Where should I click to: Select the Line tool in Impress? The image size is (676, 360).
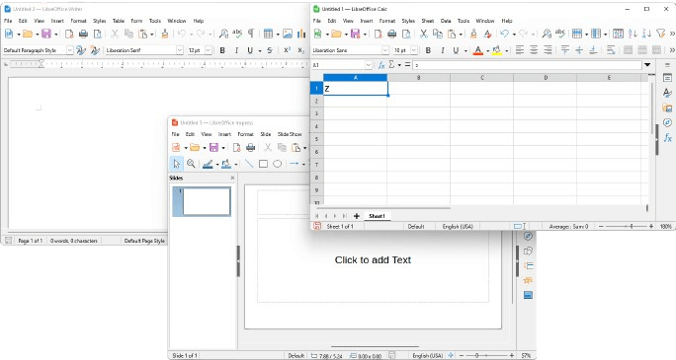pyautogui.click(x=249, y=164)
